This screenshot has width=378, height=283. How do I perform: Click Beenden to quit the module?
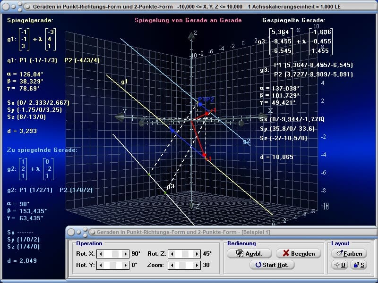[299, 253]
